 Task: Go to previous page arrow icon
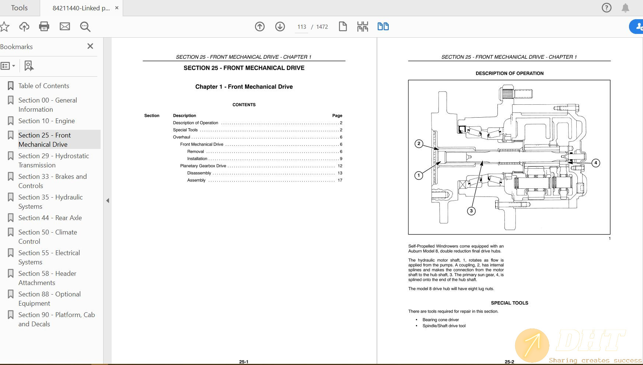260,27
